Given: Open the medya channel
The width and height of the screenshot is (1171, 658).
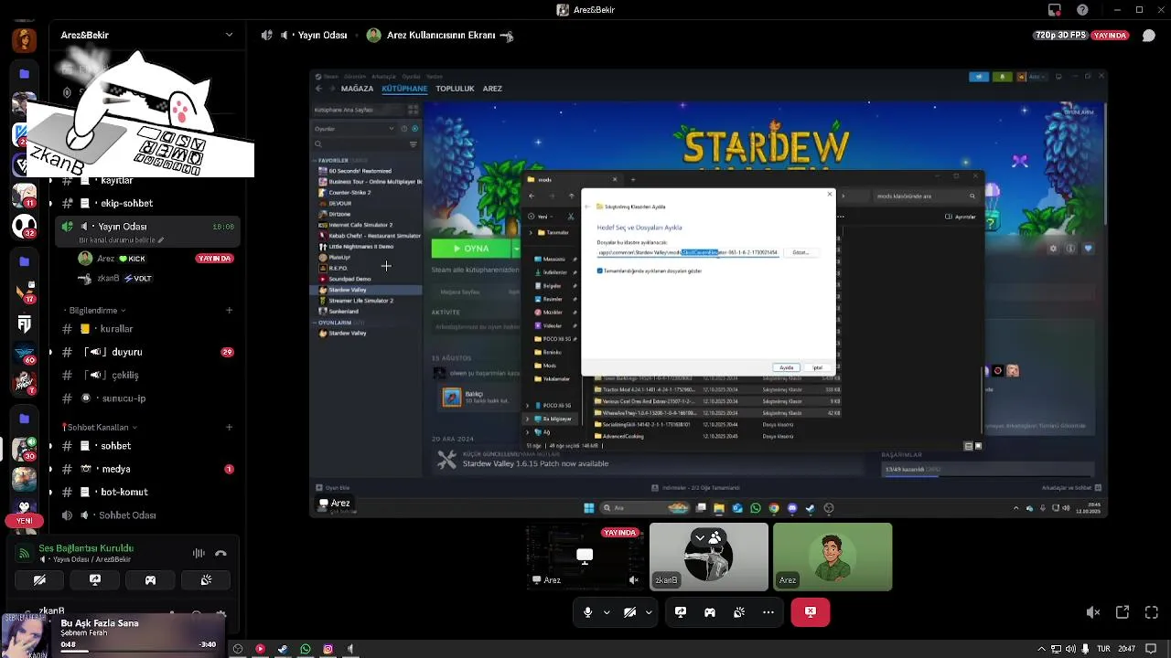Looking at the screenshot, I should [x=116, y=469].
